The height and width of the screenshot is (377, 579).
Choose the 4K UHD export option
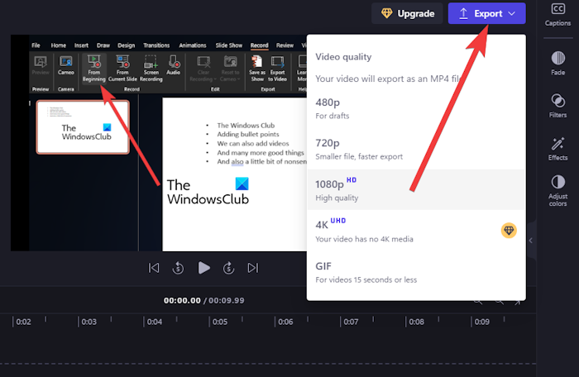pyautogui.click(x=416, y=231)
